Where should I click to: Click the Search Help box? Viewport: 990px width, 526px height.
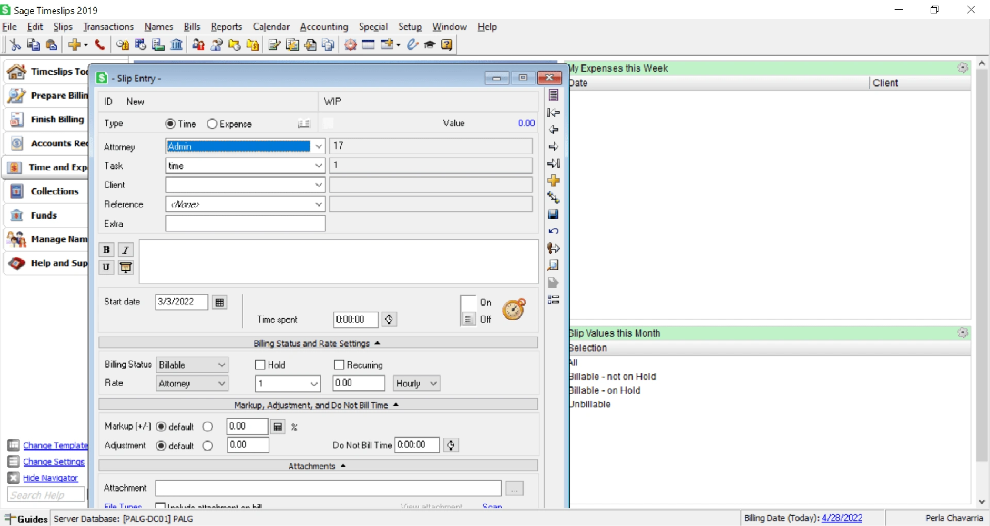(46, 495)
